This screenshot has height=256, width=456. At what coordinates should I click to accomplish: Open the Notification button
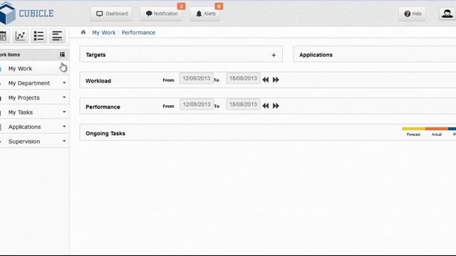[162, 14]
